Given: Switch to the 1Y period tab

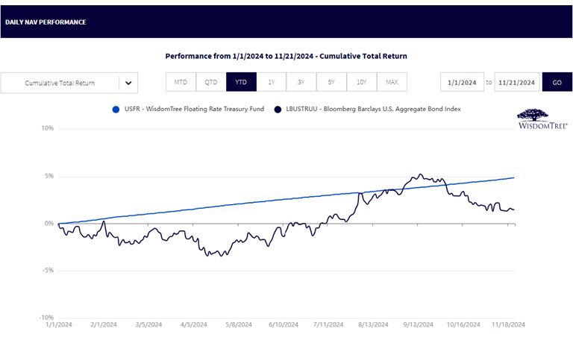Looking at the screenshot, I should [x=271, y=82].
